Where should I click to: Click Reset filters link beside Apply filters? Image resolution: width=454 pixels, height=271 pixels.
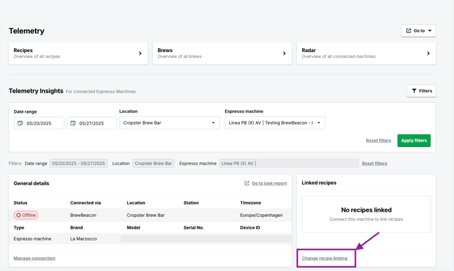tap(378, 140)
